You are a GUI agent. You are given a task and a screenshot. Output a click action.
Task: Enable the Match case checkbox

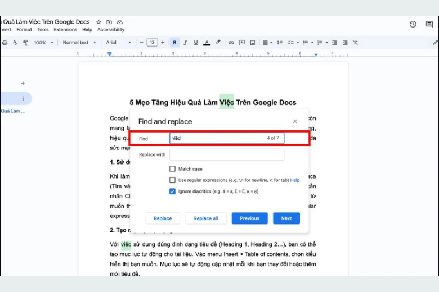point(172,169)
